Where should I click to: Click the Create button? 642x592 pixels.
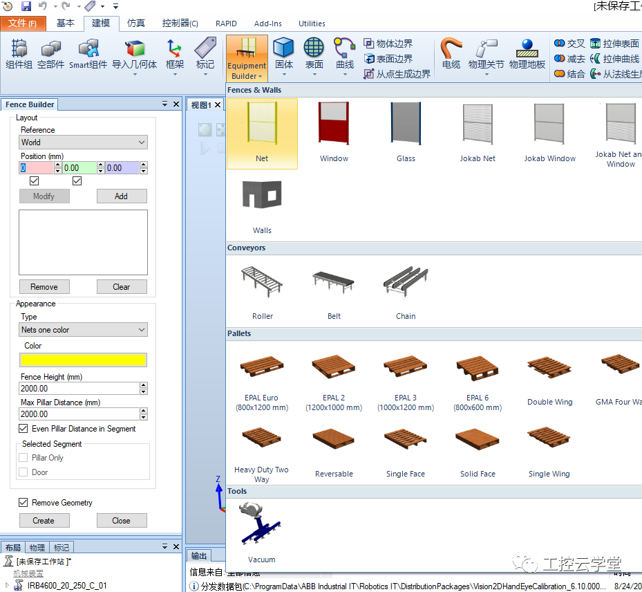[x=44, y=520]
